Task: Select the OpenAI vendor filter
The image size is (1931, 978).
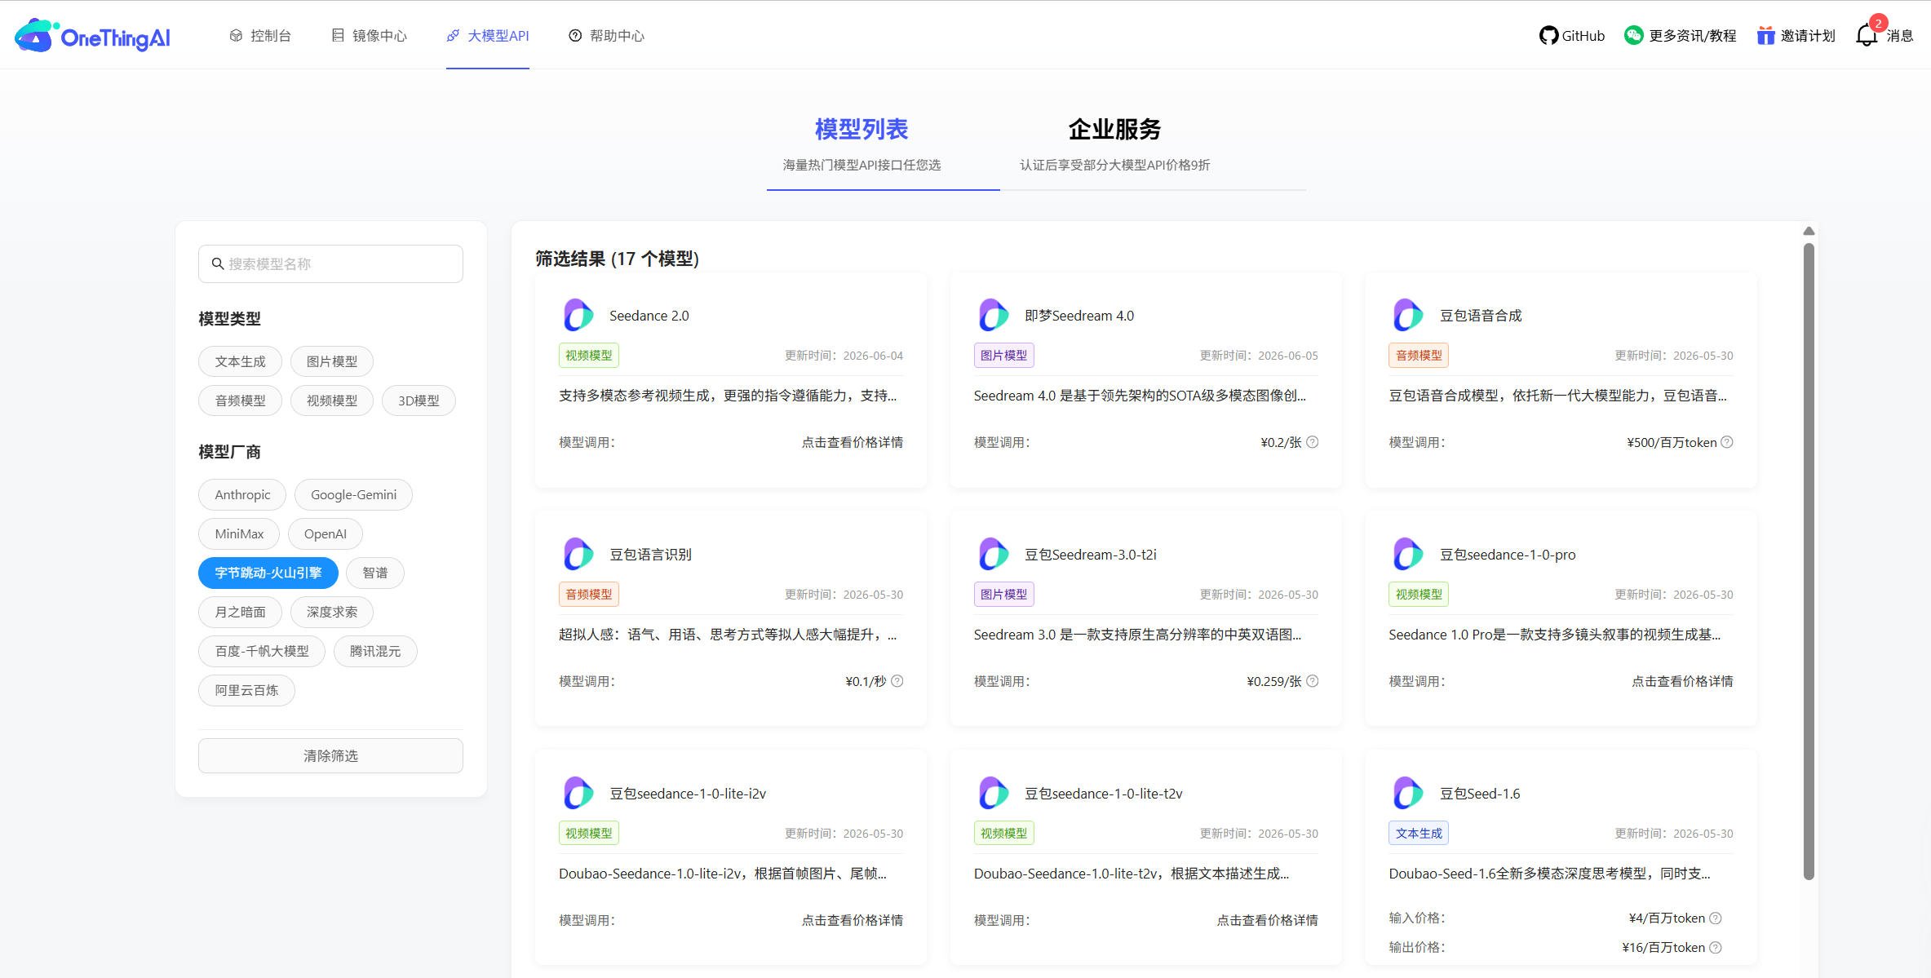Action: tap(326, 533)
